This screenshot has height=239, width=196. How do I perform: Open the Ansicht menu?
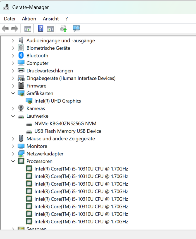[x=51, y=19]
